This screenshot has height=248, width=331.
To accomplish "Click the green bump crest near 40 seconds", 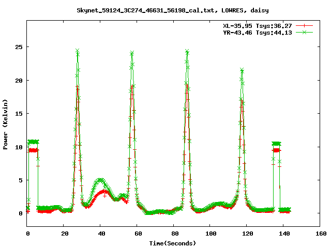I will coord(101,180).
